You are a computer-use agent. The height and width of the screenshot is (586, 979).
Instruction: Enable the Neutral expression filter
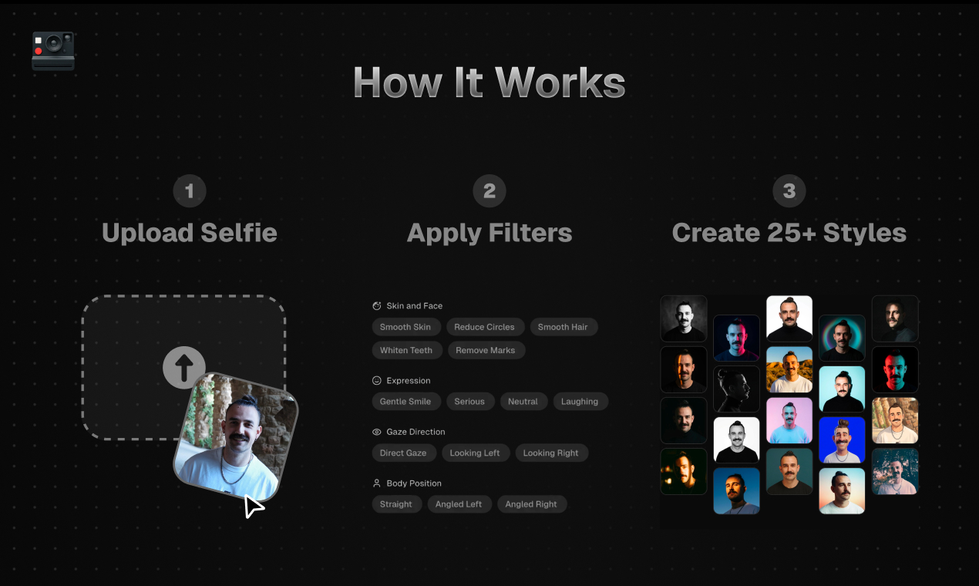pyautogui.click(x=523, y=401)
